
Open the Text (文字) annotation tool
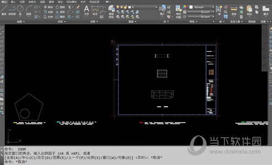[x=86, y=10]
